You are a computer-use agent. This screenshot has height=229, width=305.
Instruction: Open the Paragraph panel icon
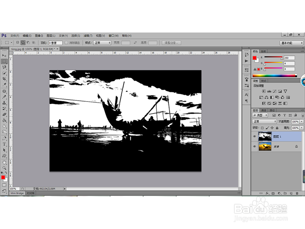[x=247, y=101]
